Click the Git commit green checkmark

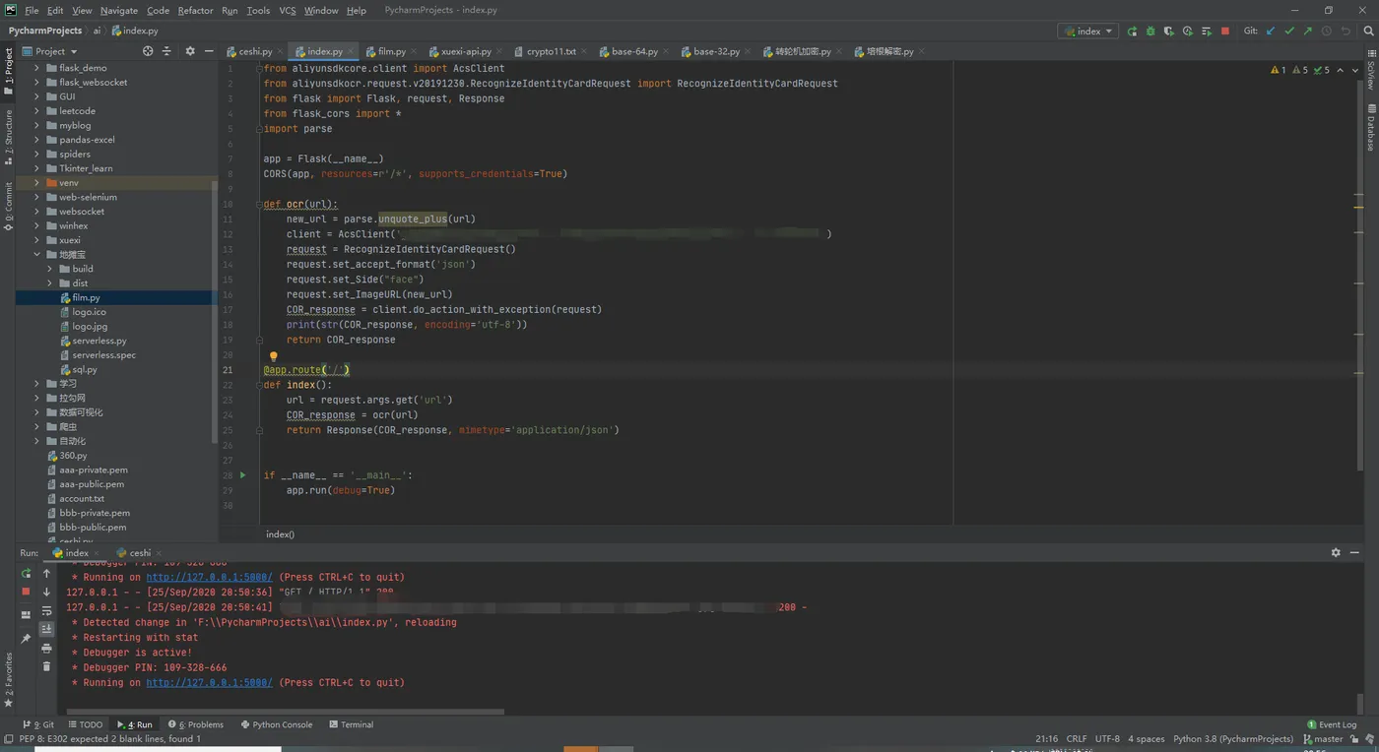coord(1289,31)
